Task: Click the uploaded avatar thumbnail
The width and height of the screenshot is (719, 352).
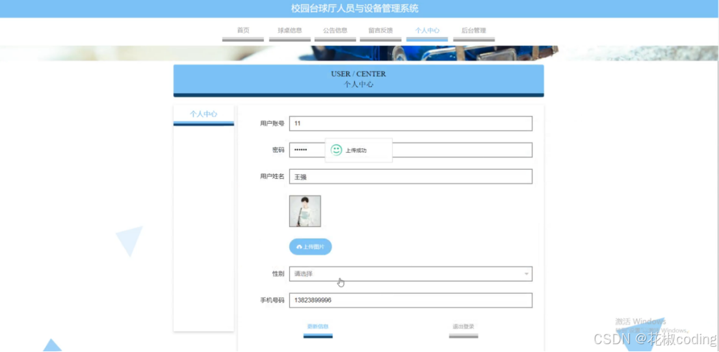Action: pyautogui.click(x=305, y=211)
